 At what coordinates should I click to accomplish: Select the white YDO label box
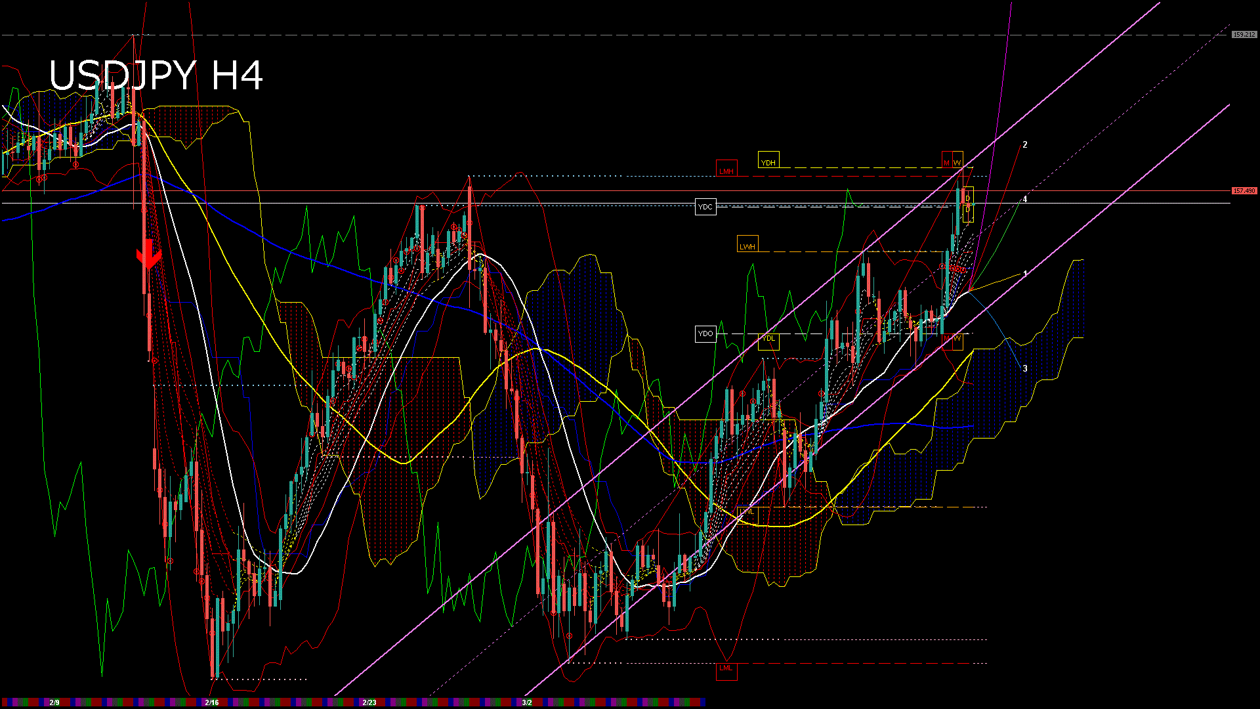[705, 333]
